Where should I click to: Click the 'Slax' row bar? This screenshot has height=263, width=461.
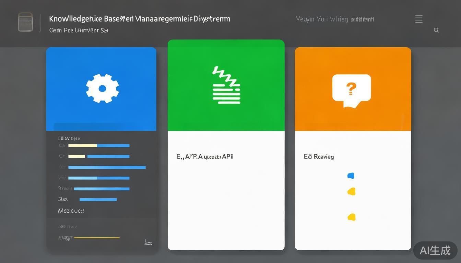(x=98, y=199)
